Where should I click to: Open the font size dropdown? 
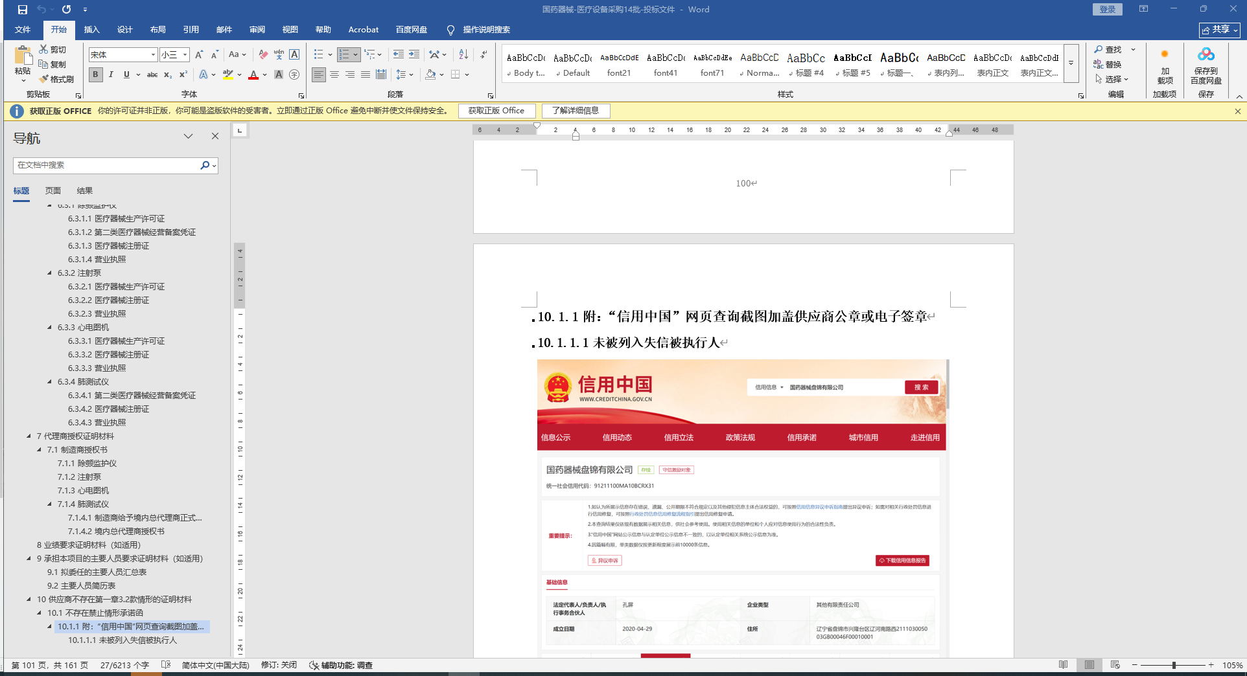(185, 55)
